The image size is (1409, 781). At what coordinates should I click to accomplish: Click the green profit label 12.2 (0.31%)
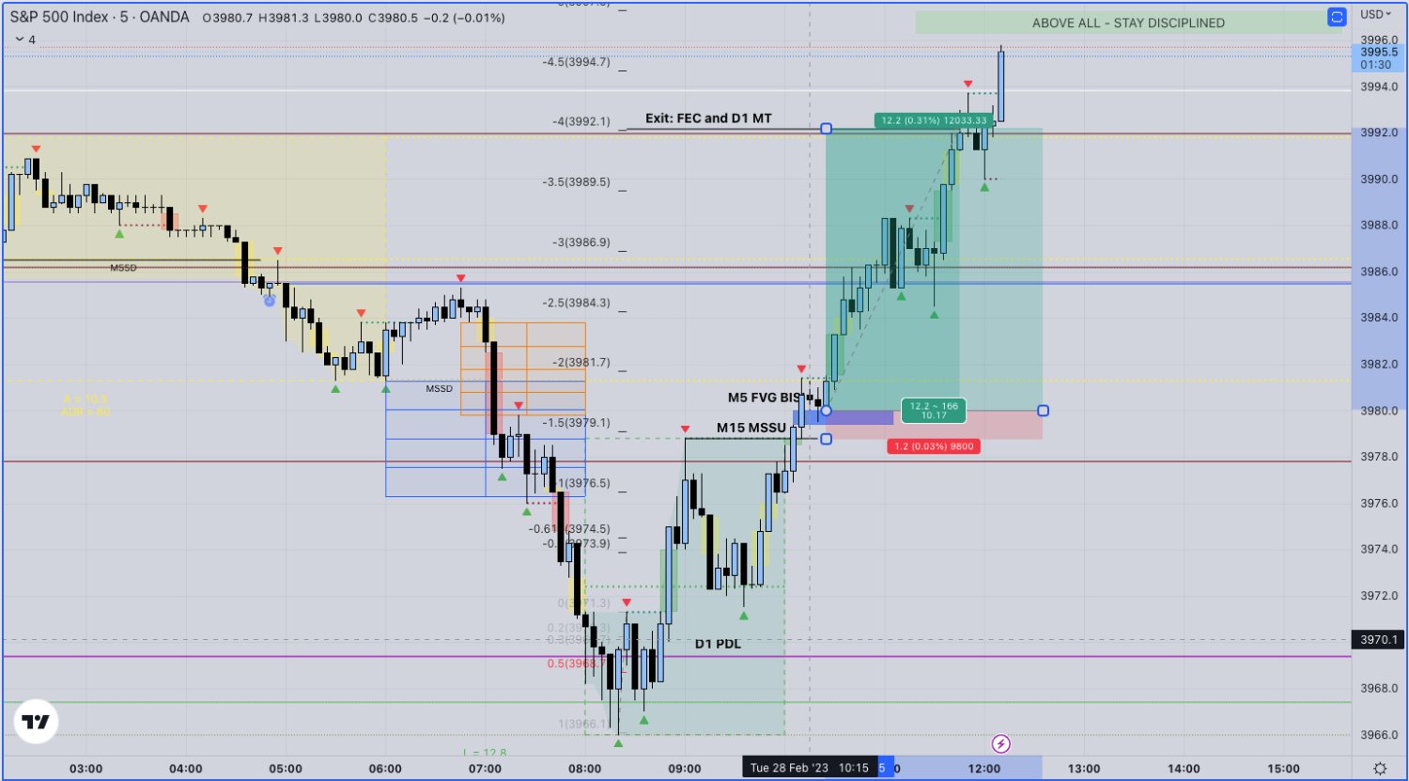935,120
